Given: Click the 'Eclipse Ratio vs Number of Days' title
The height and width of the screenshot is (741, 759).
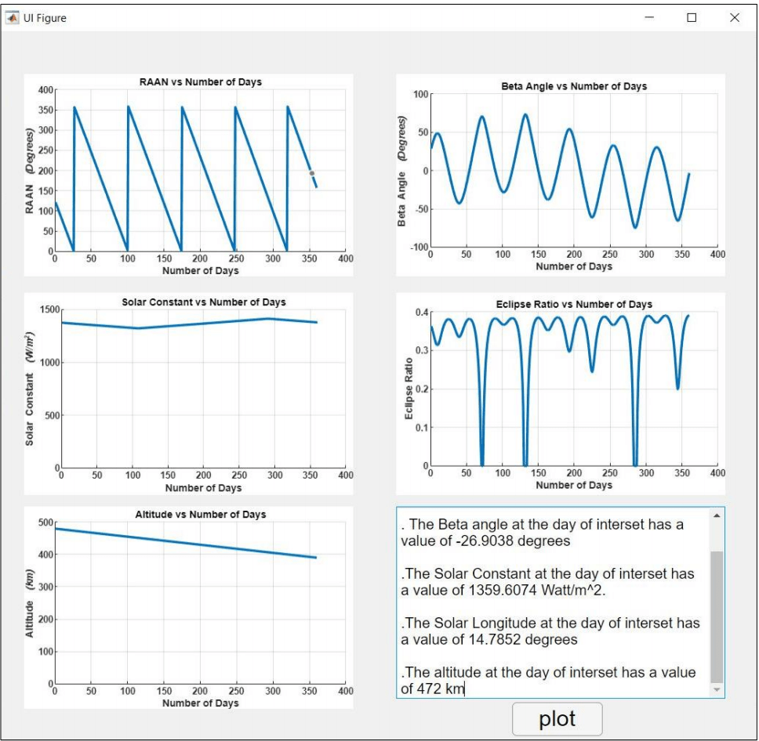Looking at the screenshot, I should point(574,304).
